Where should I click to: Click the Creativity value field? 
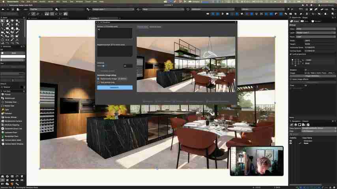tap(128, 66)
